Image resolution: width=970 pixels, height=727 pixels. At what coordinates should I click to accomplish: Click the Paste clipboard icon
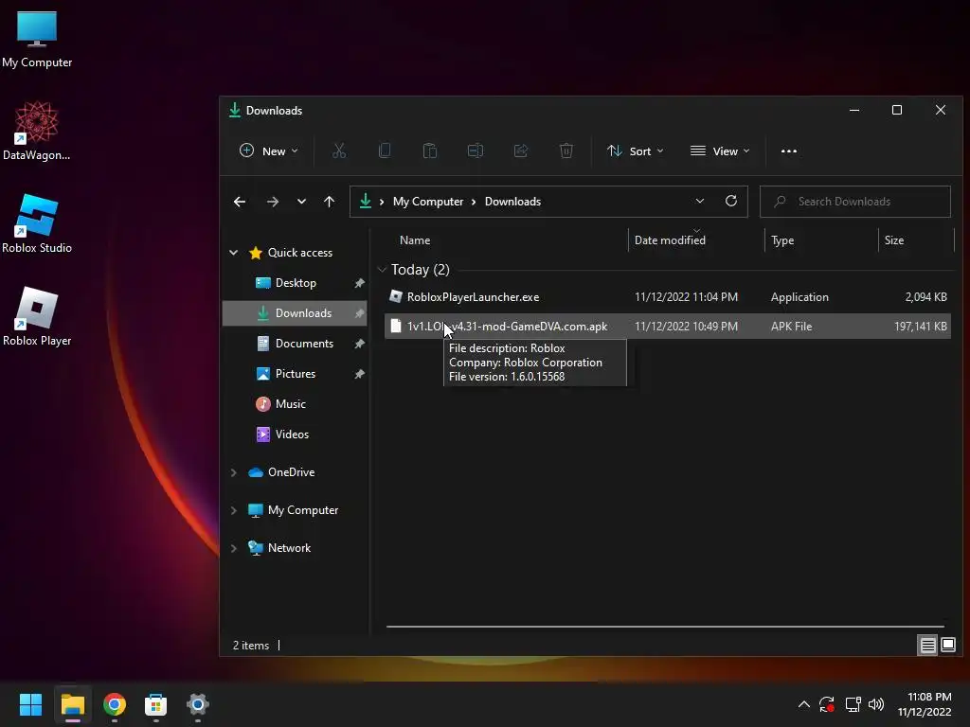430,151
